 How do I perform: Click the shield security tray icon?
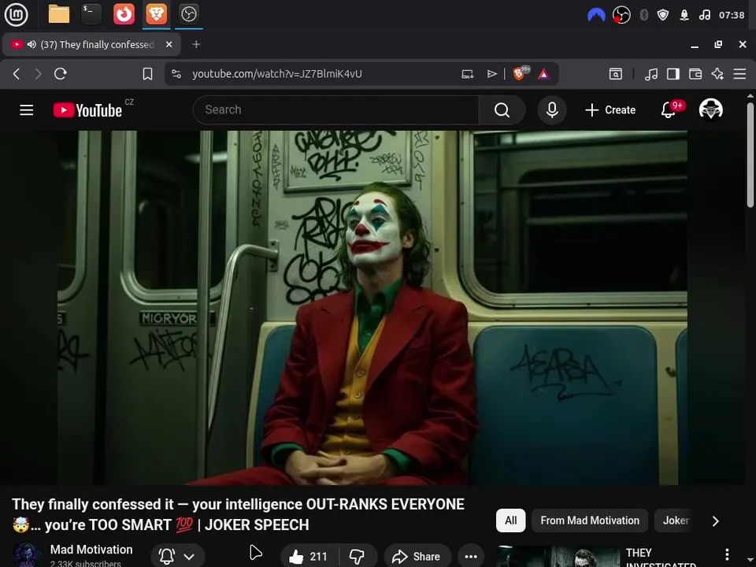click(x=663, y=16)
